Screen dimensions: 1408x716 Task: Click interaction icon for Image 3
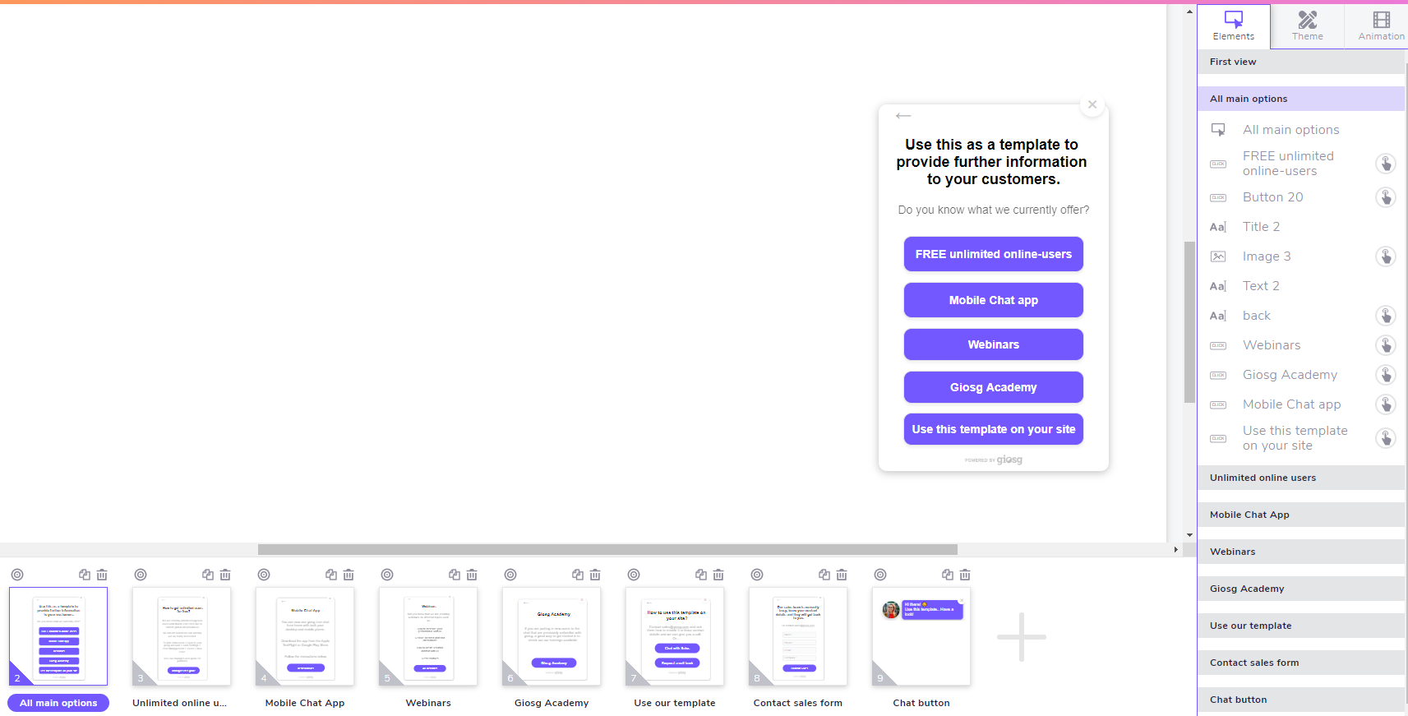click(1386, 256)
